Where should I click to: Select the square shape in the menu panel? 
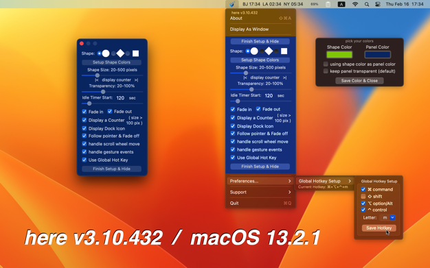click(x=284, y=51)
